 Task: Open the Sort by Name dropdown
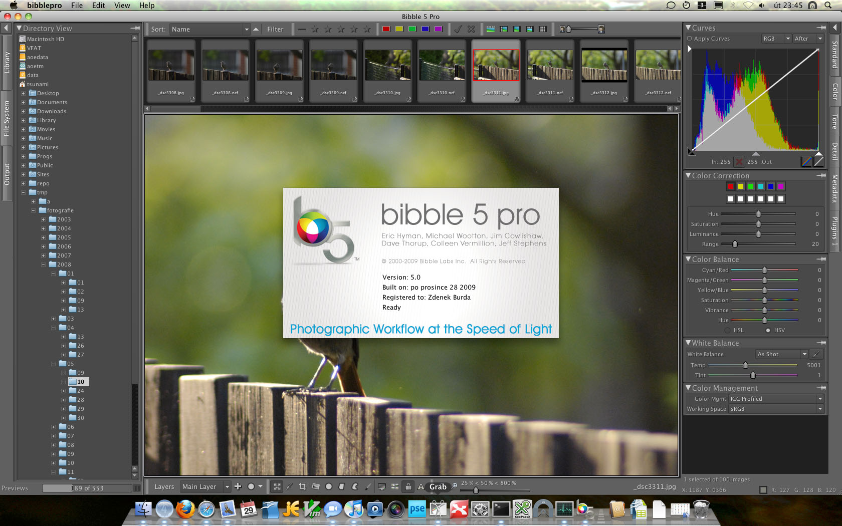coord(209,29)
